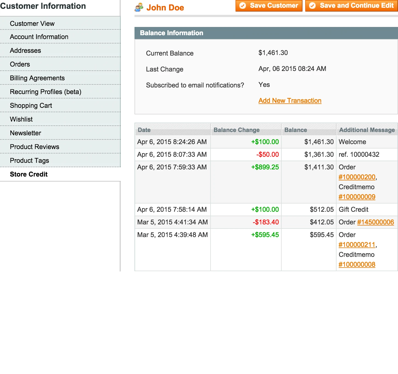Click checkmark icon on Save and Continue Edit
Screen dimensions: 398x374
(313, 5)
